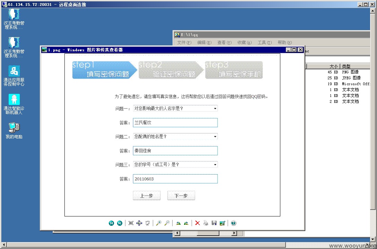Select the 45 KB PNG 图像 file row
Image resolution: width=377 pixels, height=249 pixels.
point(337,72)
